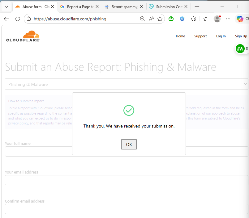Open Settings and more menu
Screen dimensions: 249x218
coord(228,19)
